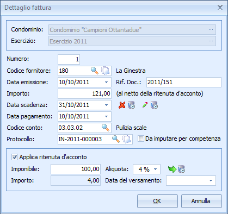Uncheck Applica ritenuta d'acconto checkbox
The height and width of the screenshot is (214, 228).
[15, 157]
